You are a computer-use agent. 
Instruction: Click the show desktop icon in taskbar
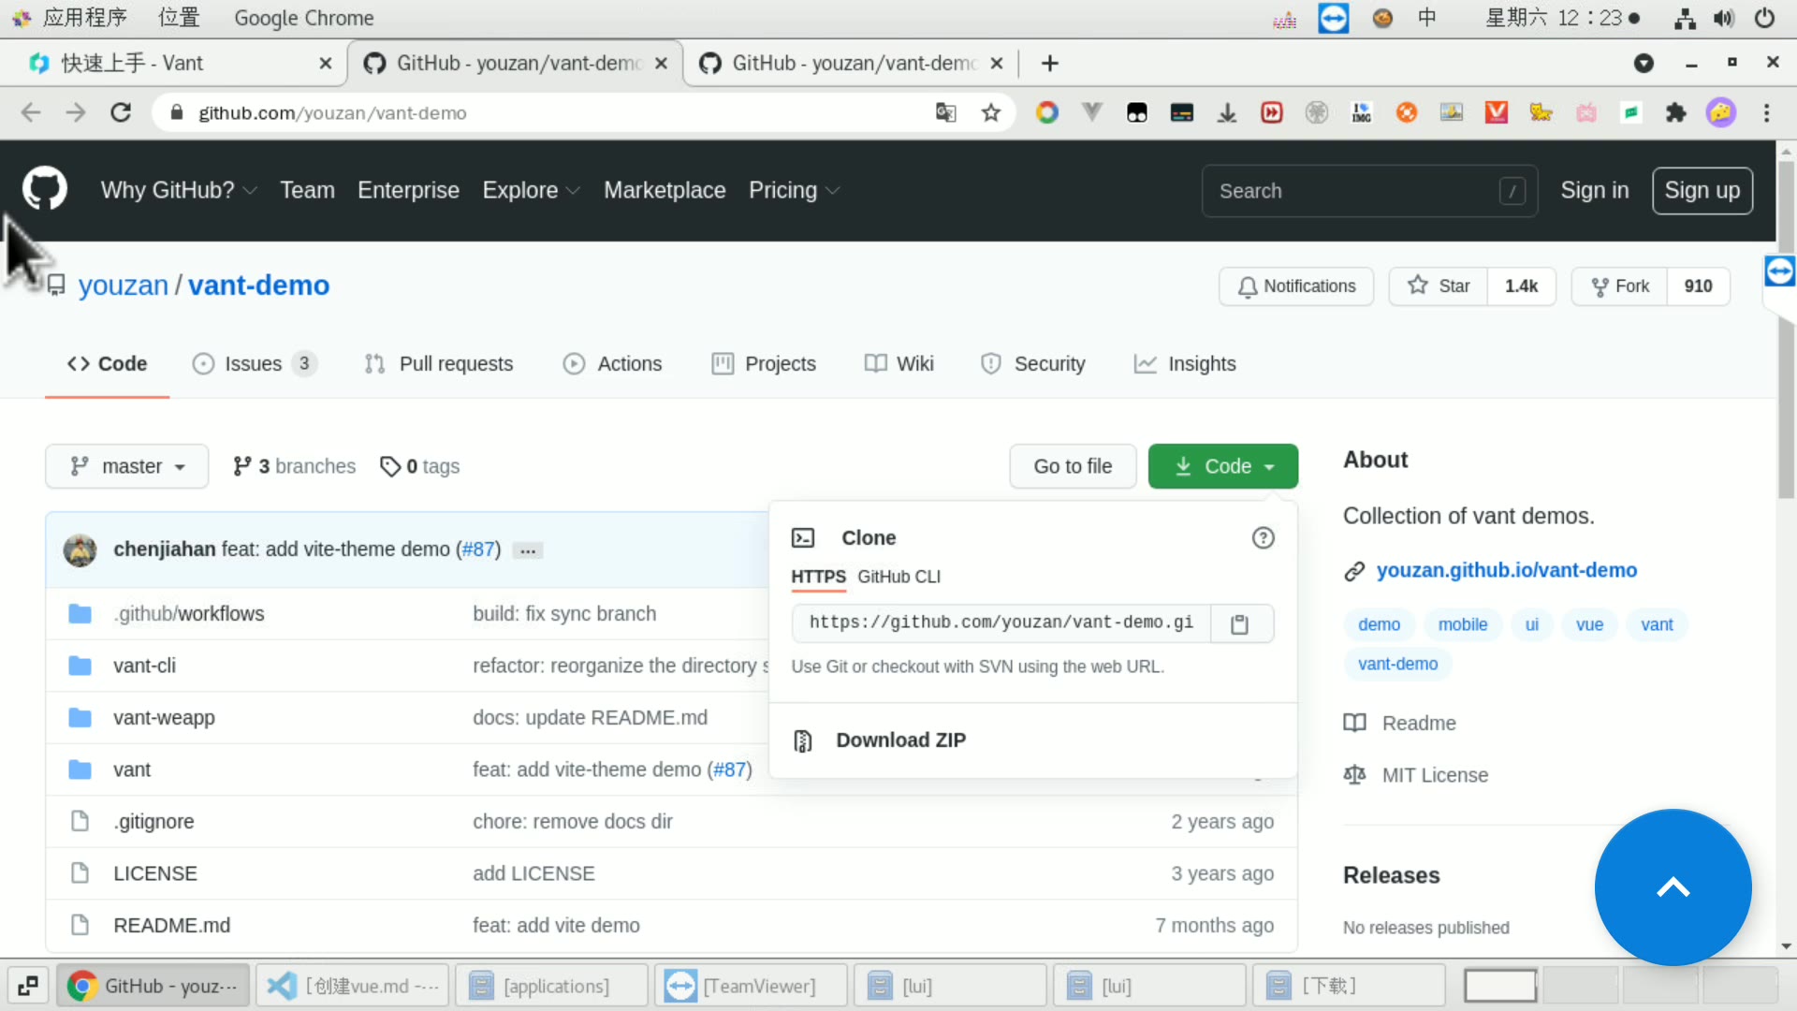tap(28, 986)
